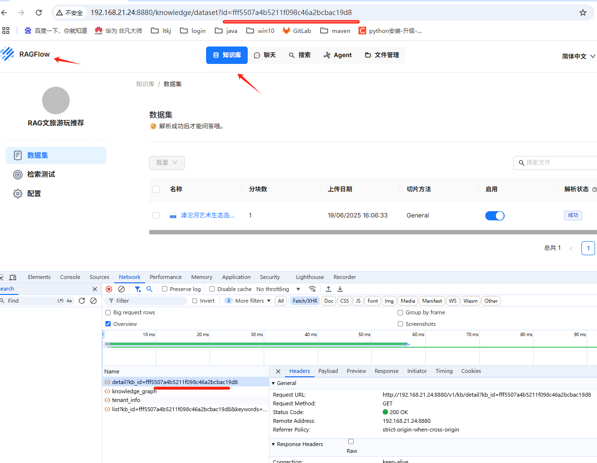Open network search with magnifier icon

[149, 289]
